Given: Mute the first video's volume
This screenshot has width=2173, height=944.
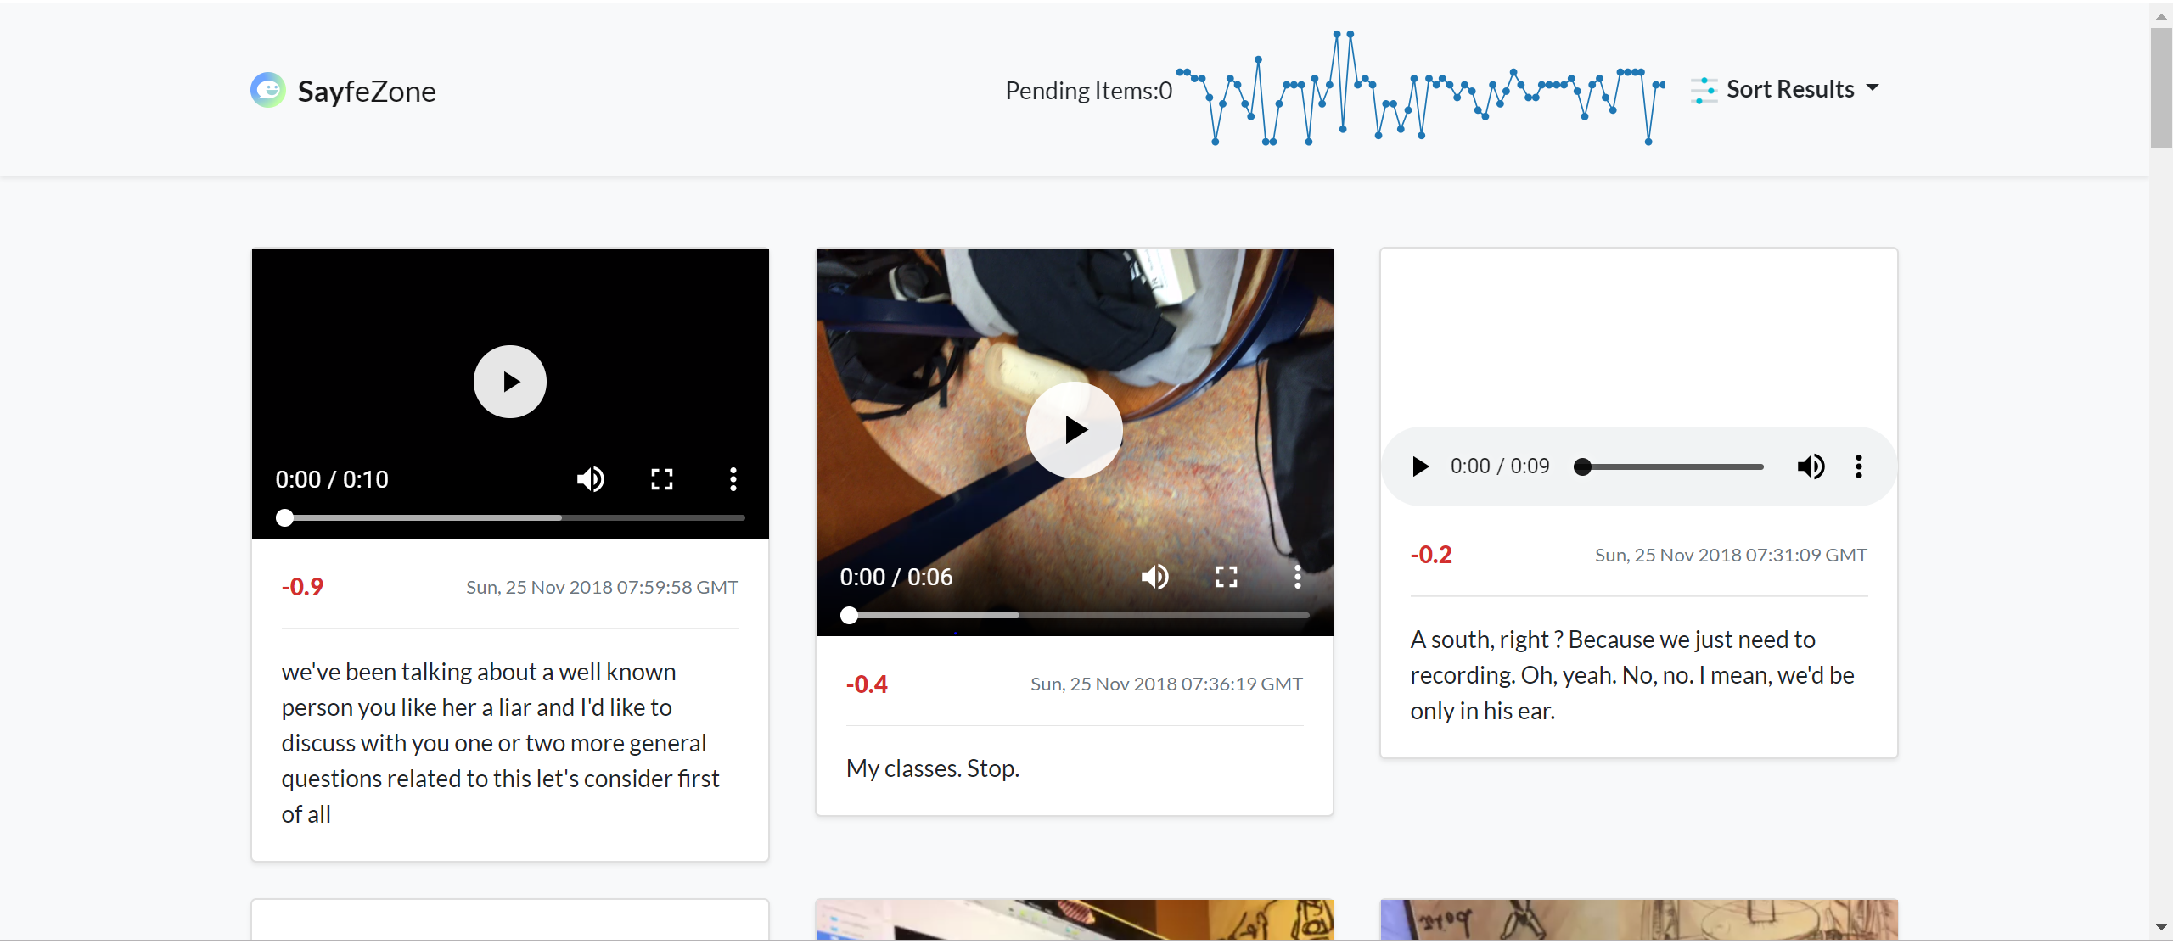Looking at the screenshot, I should point(591,479).
